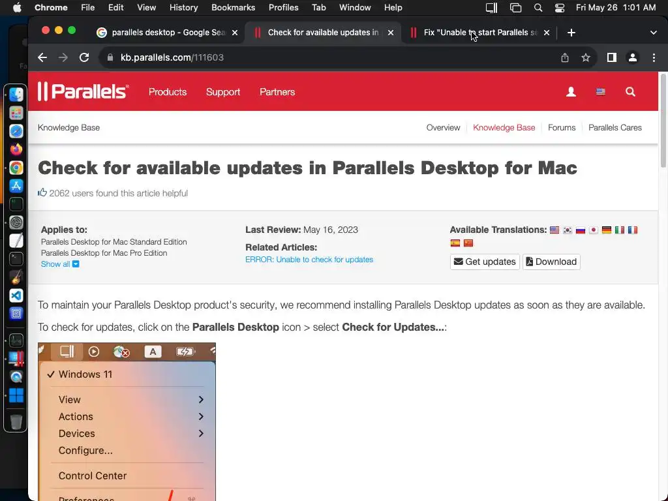Open Chrome profile avatar button

[633, 57]
